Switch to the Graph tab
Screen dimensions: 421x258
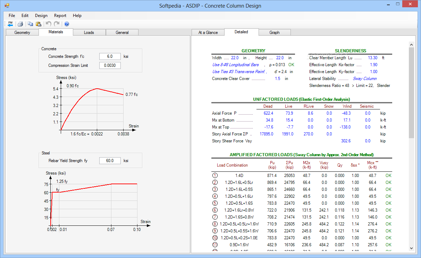275,33
